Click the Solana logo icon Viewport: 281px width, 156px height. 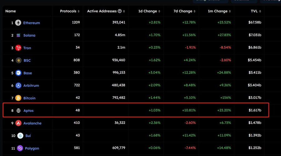point(18,35)
